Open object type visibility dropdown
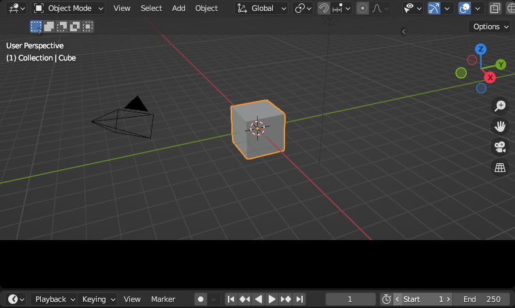The image size is (515, 308). coord(412,8)
